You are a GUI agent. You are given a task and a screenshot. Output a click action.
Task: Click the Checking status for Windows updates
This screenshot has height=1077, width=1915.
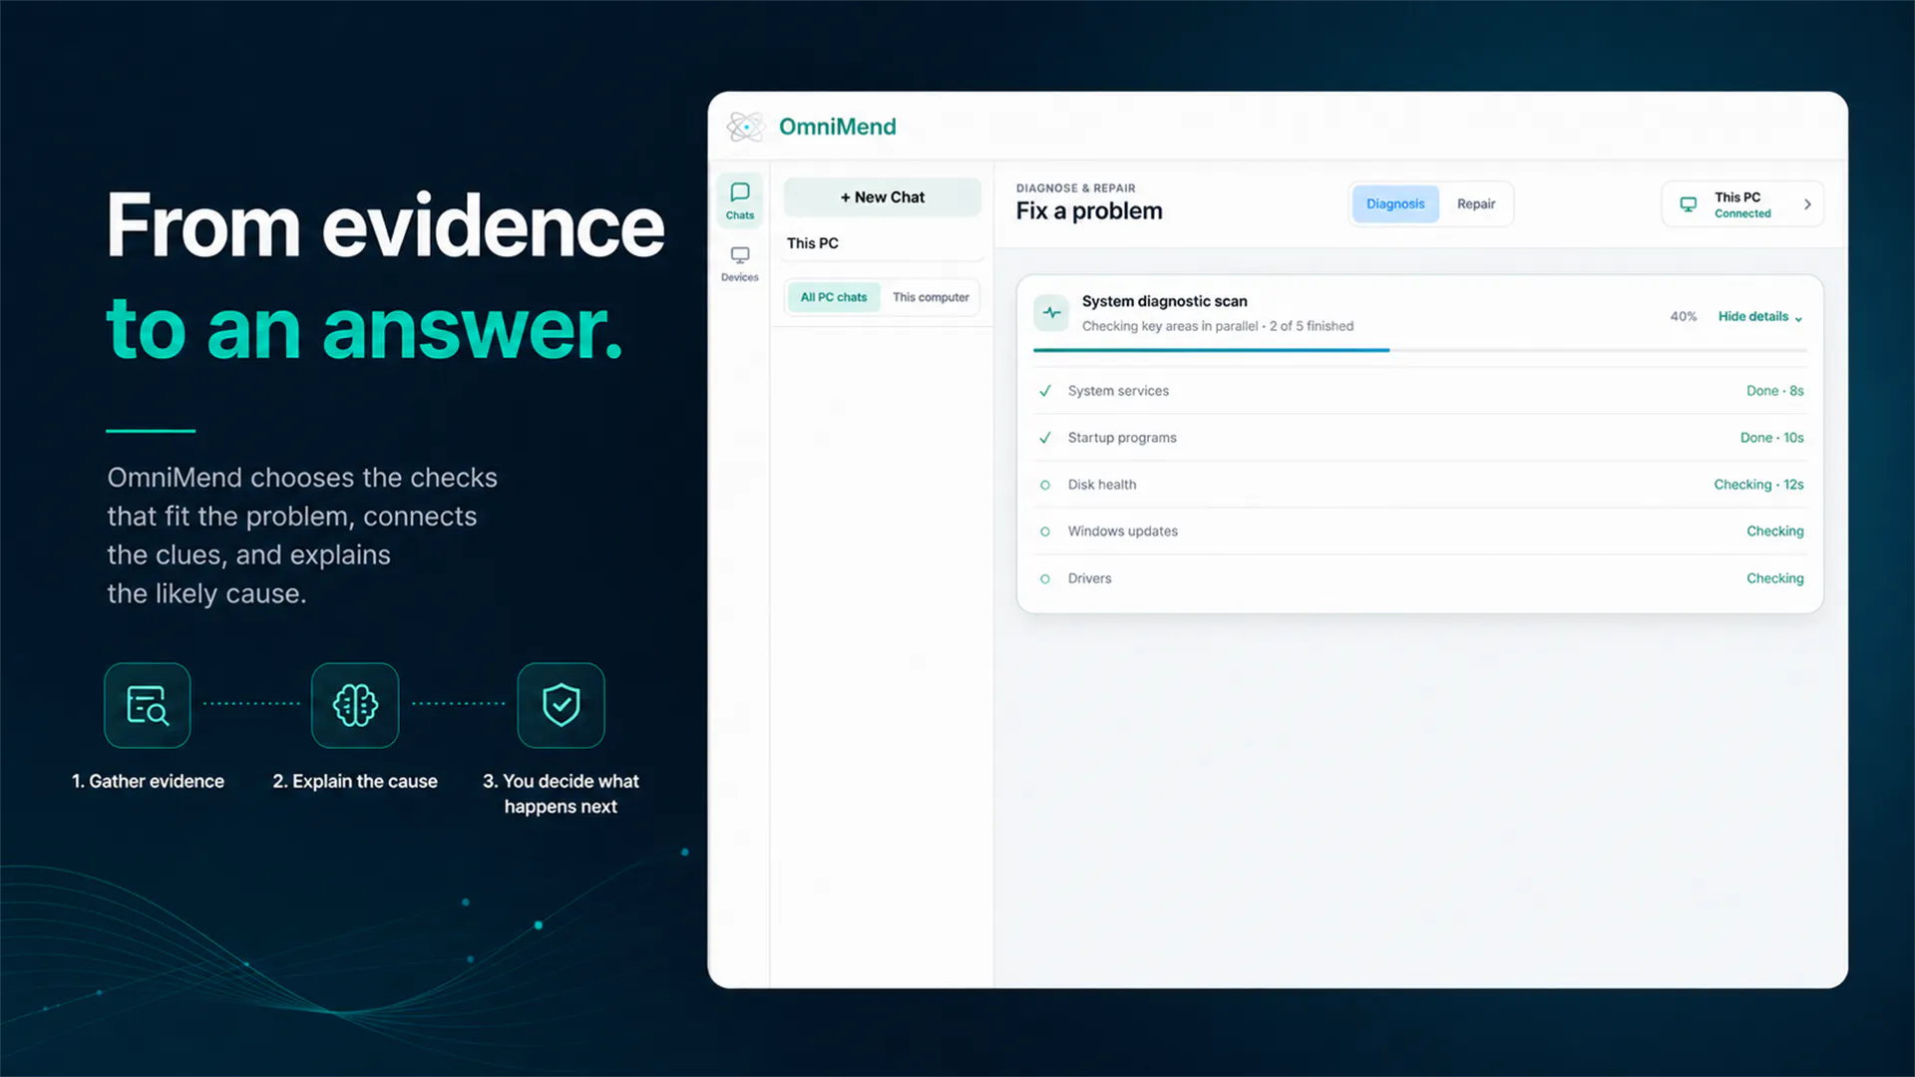1775,532
